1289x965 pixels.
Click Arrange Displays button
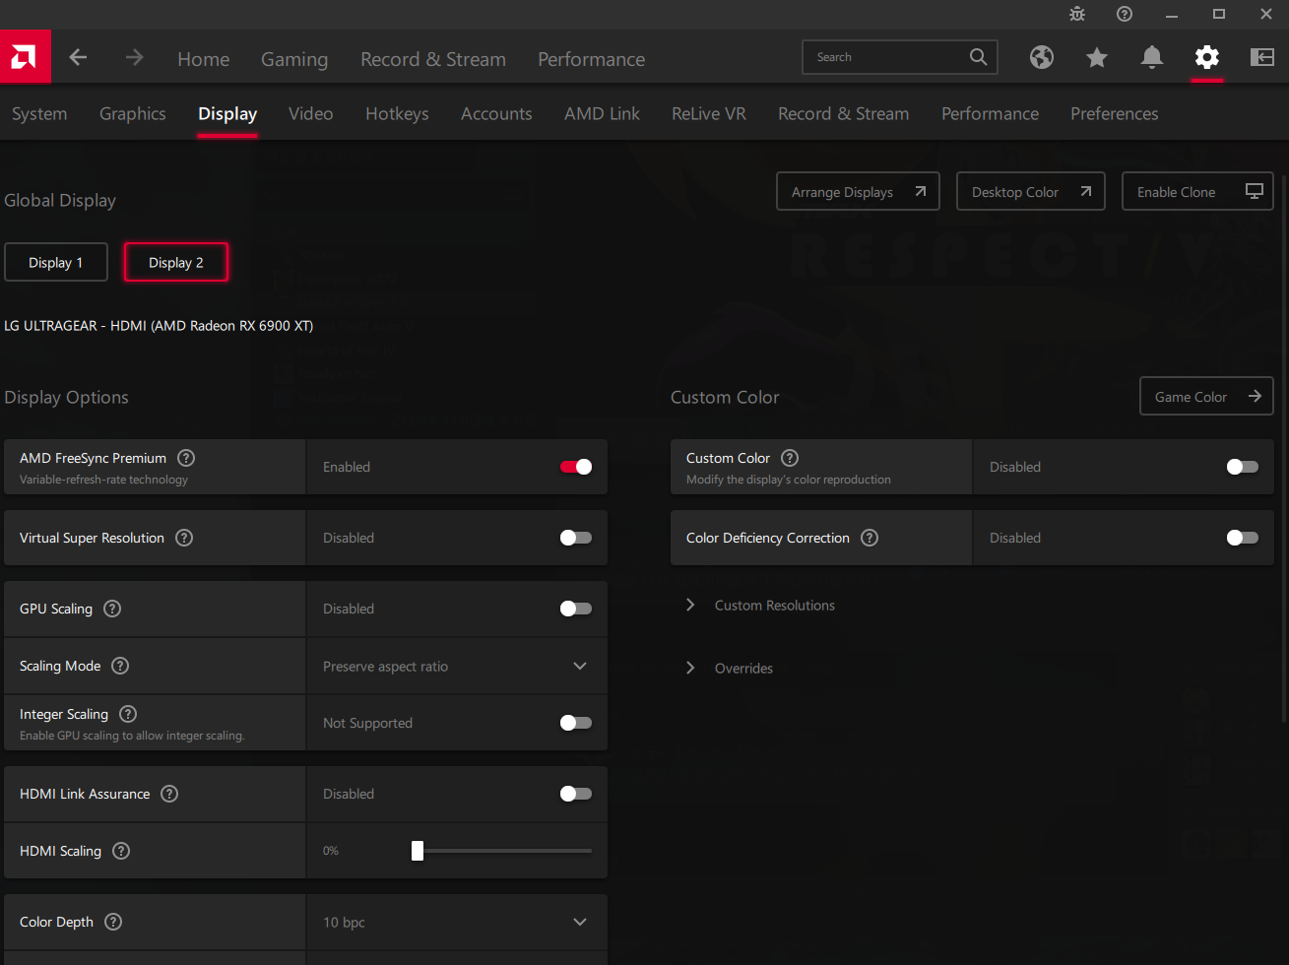859,192
